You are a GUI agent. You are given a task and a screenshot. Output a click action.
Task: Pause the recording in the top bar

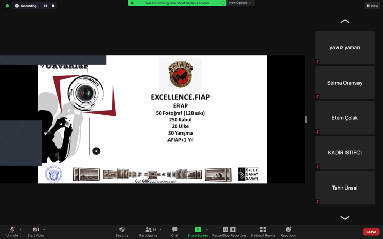45,6
